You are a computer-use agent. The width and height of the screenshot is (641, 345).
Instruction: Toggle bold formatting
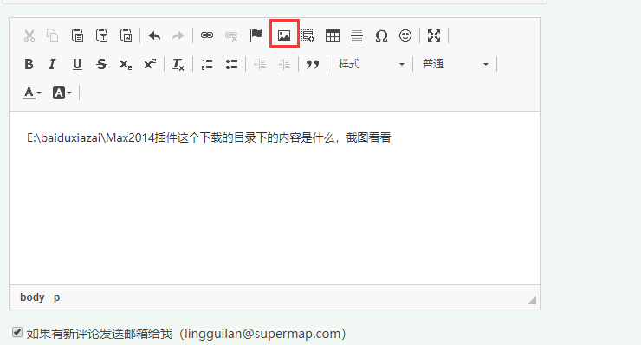coord(29,64)
